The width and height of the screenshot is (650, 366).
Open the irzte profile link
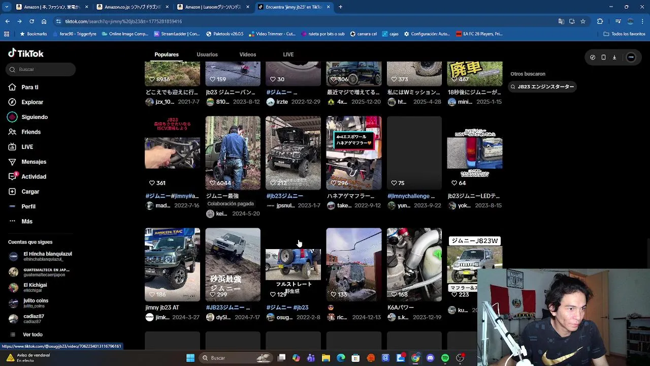[277, 102]
